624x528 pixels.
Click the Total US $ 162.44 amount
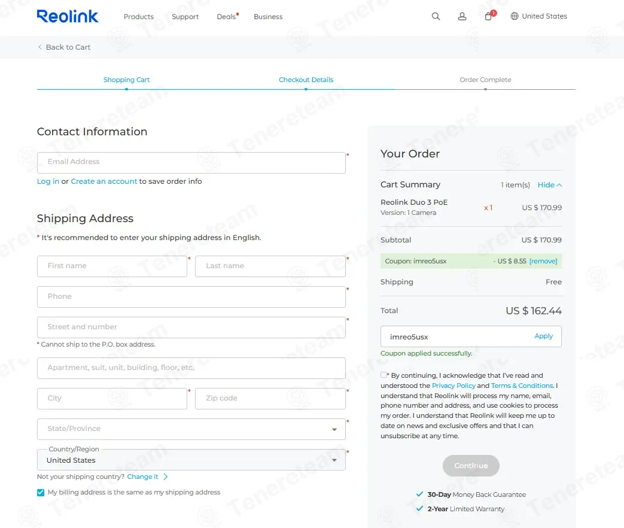(534, 311)
